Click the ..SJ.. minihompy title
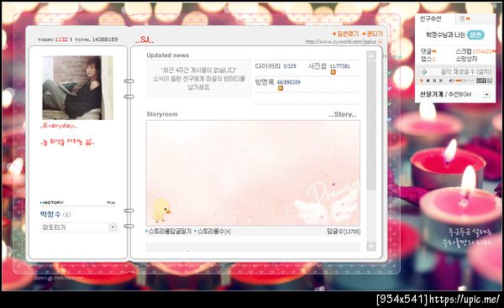Screen dimensions: 504x308 [144, 39]
